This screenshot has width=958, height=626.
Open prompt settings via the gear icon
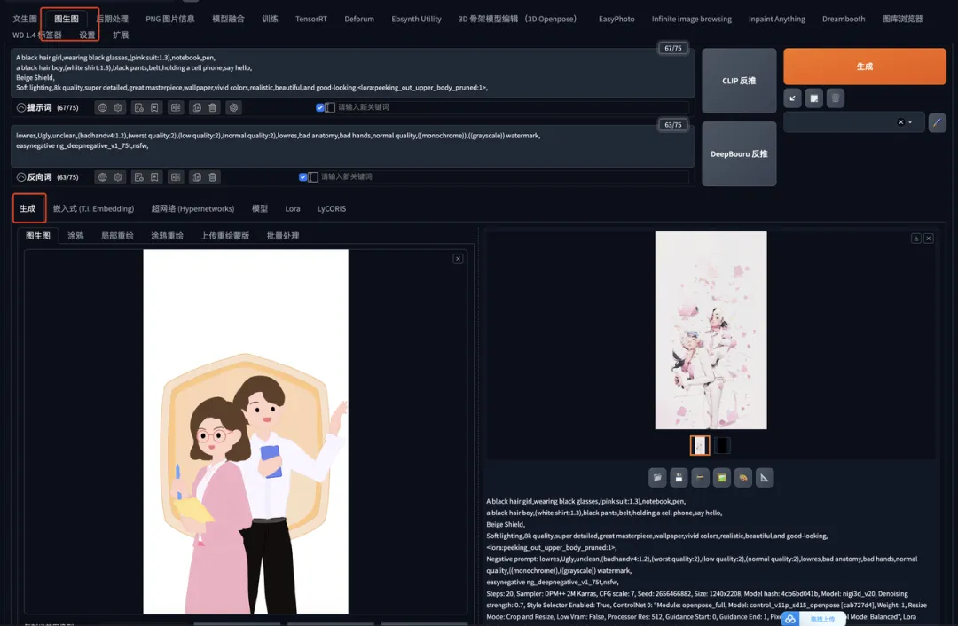[x=118, y=107]
